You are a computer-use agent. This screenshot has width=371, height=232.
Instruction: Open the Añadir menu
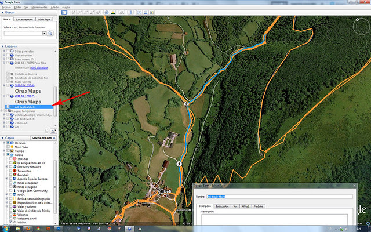[54, 8]
